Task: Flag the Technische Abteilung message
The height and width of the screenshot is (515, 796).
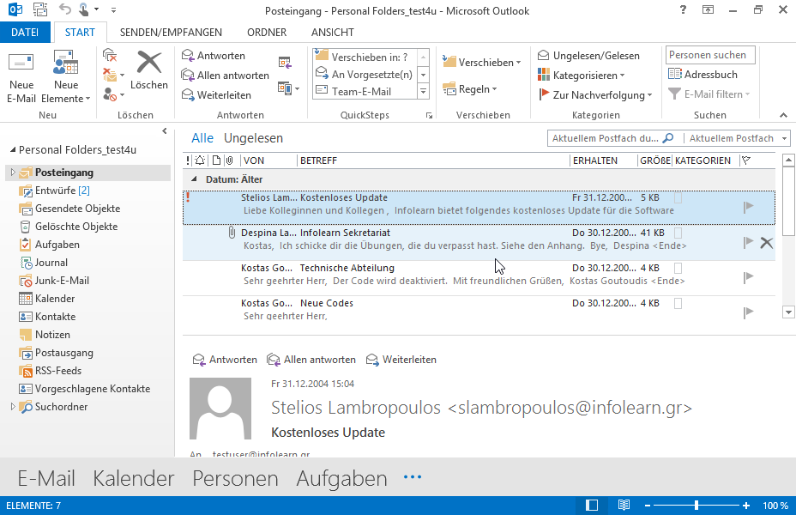Action: [748, 277]
